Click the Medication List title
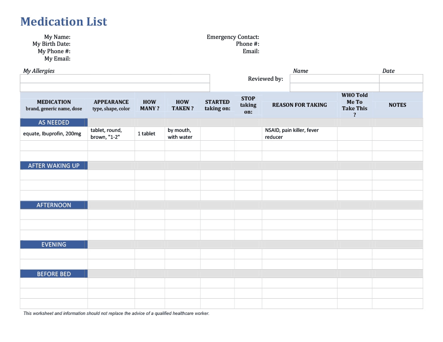Image resolution: width=443 pixels, height=342 pixels. pos(64,22)
